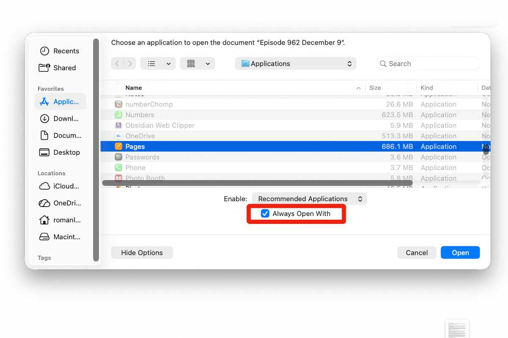Open the Obsidian Web Clipper entry
The image size is (508, 338).
[x=160, y=125]
